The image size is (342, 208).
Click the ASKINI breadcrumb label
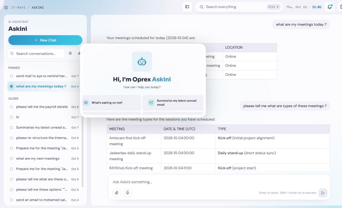click(38, 7)
